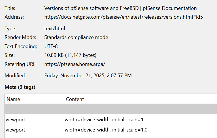Viewport: 217px width, 138px height.
Task: Select the 10.89 KB size value
Action: 70,55
